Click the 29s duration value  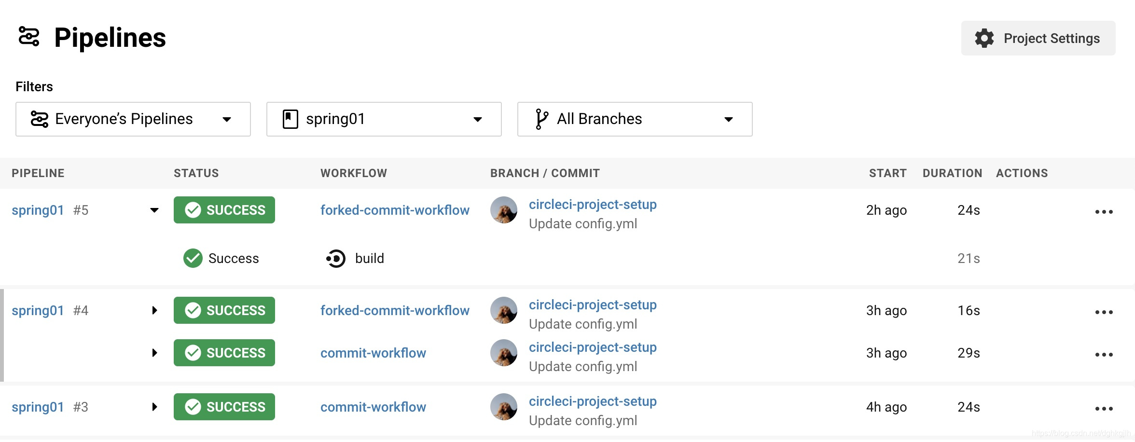click(x=969, y=353)
